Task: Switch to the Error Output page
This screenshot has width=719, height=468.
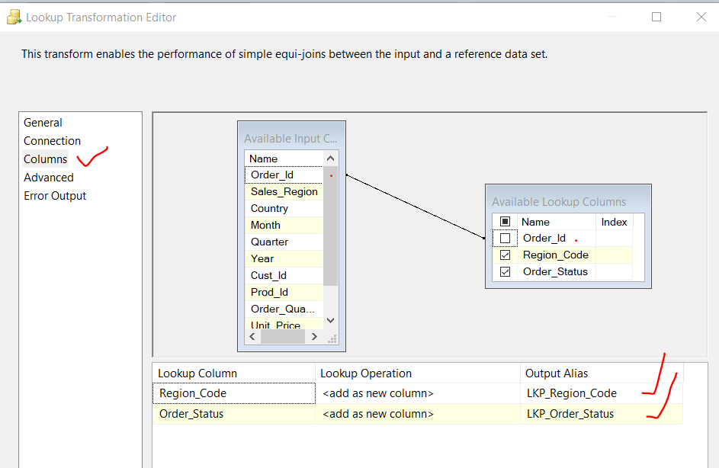Action: point(55,195)
